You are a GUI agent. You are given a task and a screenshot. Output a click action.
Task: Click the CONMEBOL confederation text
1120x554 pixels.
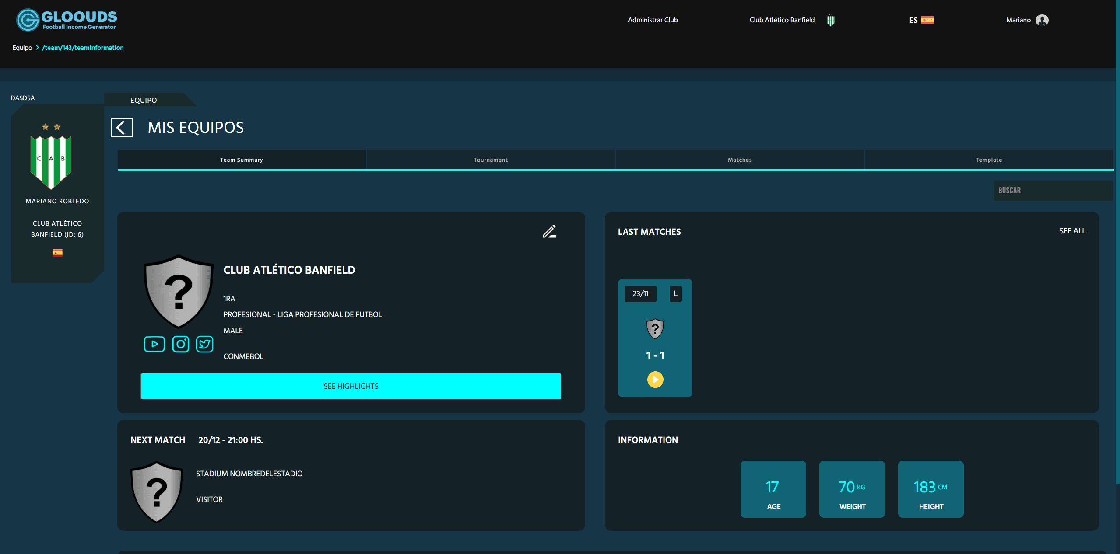(243, 356)
